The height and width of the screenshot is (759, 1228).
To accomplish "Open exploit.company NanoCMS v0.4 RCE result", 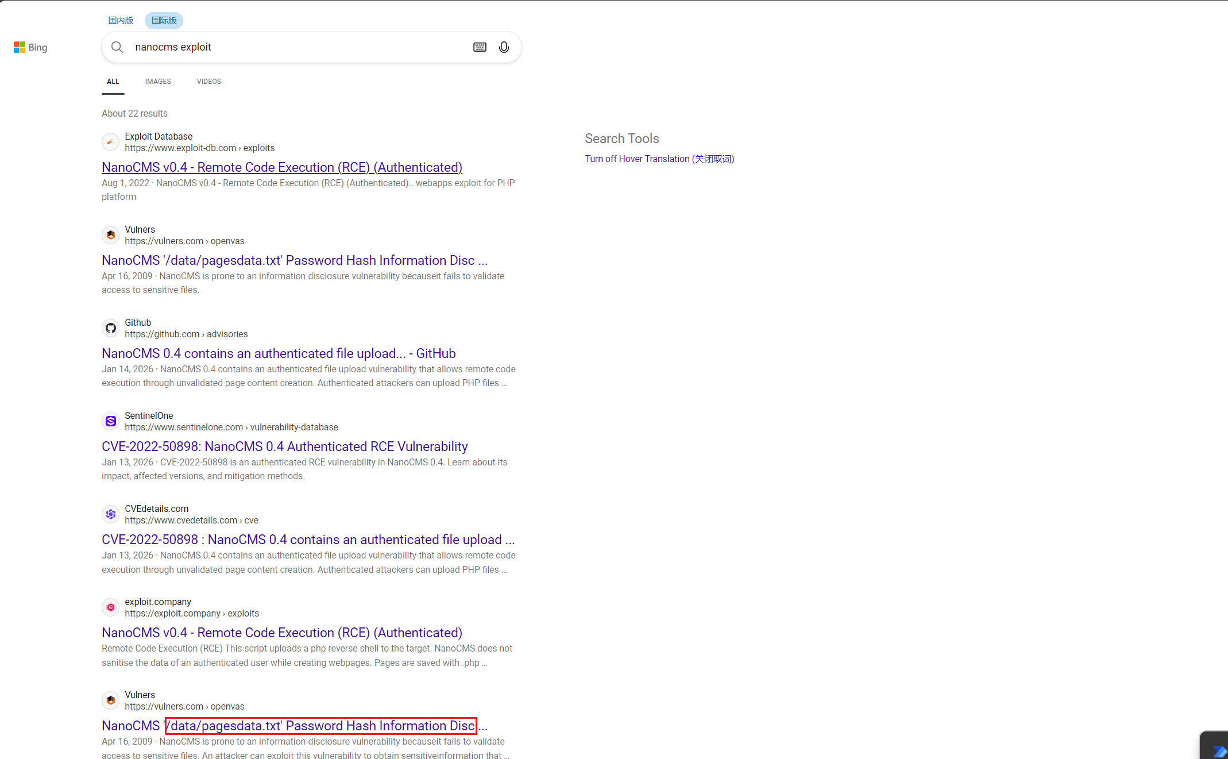I will (x=282, y=633).
